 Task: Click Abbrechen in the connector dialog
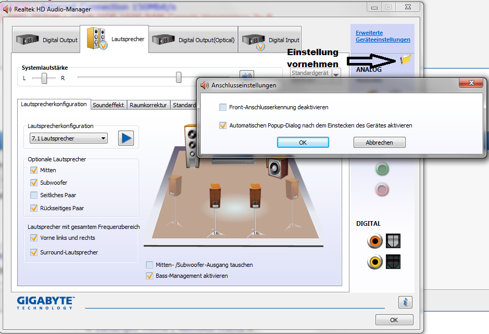pos(379,143)
